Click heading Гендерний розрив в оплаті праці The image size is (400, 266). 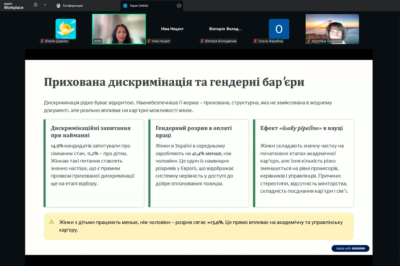click(194, 132)
